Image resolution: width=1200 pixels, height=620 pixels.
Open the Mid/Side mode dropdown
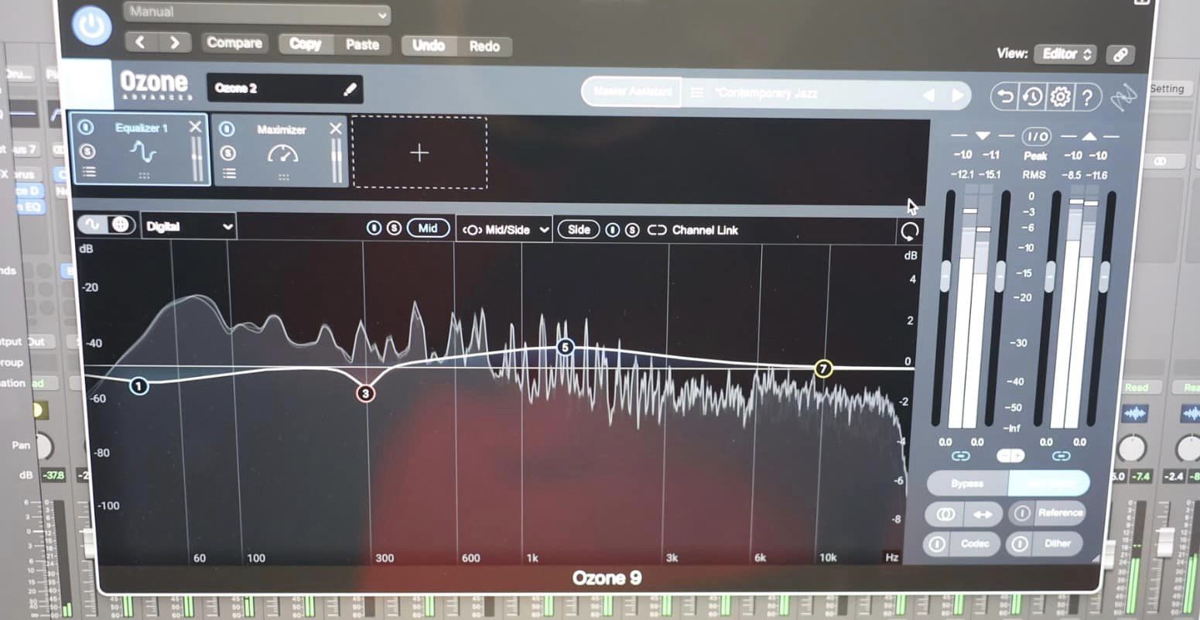pos(504,230)
